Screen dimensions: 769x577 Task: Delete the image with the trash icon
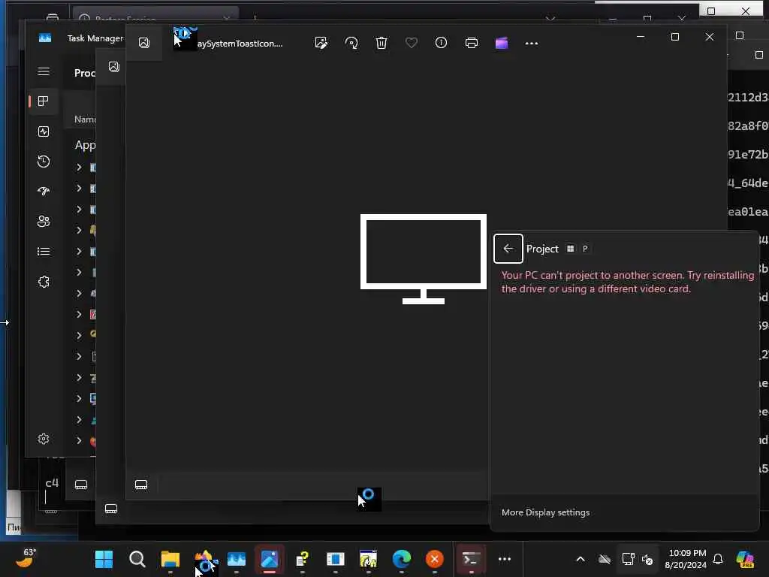(x=381, y=43)
